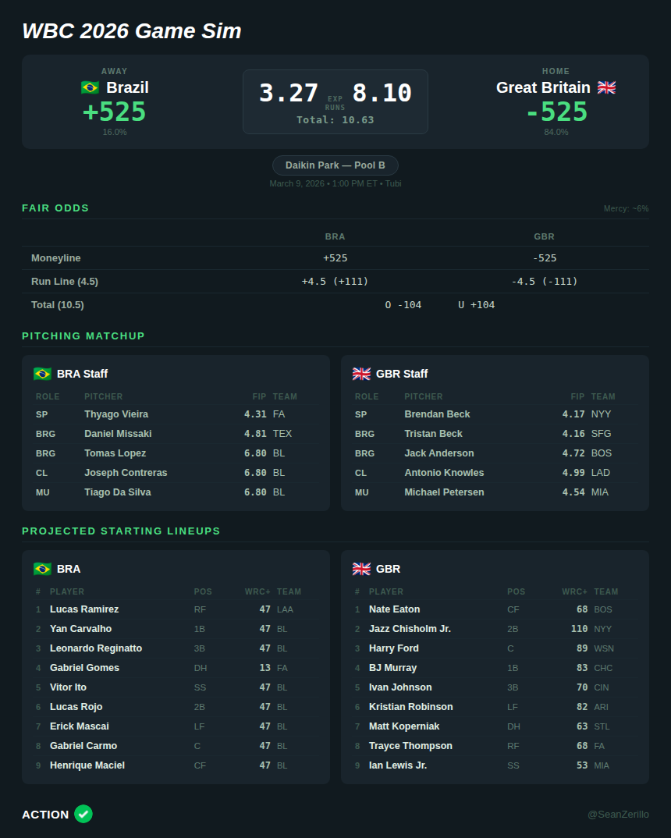Click the UK flag in the GBR lineup header

click(x=361, y=569)
